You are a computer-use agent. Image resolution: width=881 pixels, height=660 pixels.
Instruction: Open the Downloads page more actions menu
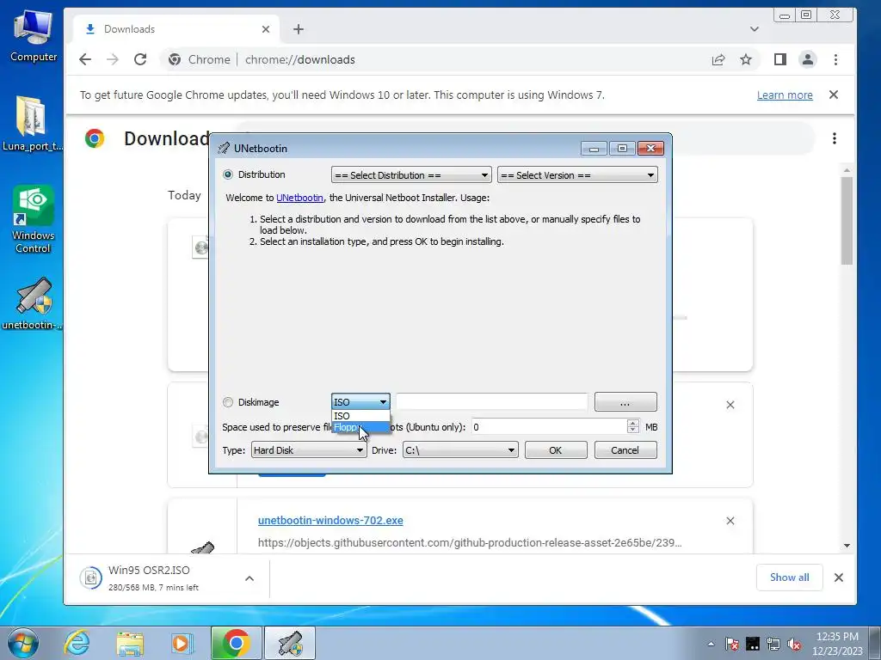click(835, 138)
